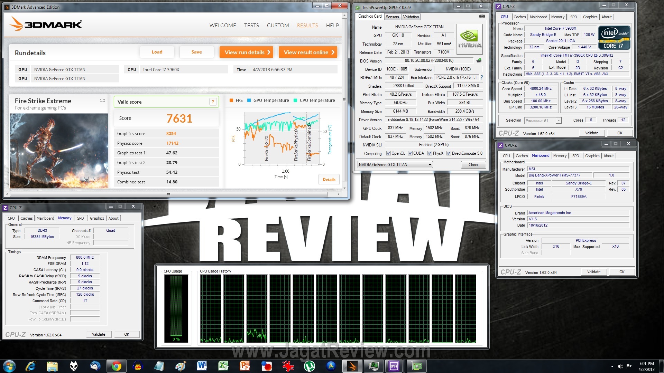Image resolution: width=664 pixels, height=373 pixels.
Task: Toggle the OpenCL checkbox in GPU-Z
Action: point(388,153)
